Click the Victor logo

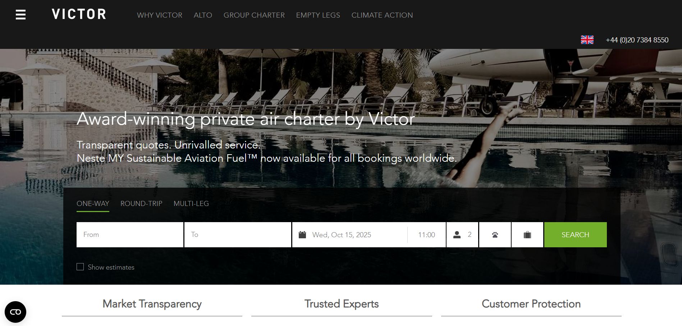click(79, 14)
